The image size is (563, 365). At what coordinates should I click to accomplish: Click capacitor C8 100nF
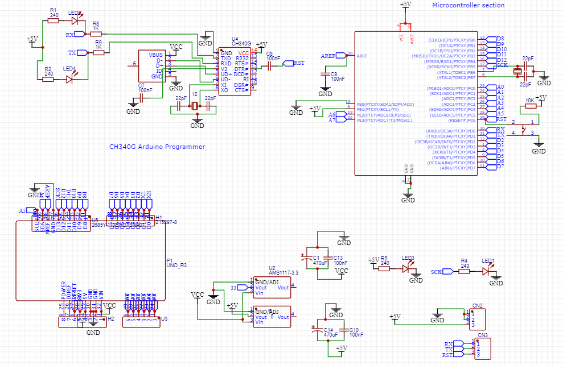tap(270, 66)
